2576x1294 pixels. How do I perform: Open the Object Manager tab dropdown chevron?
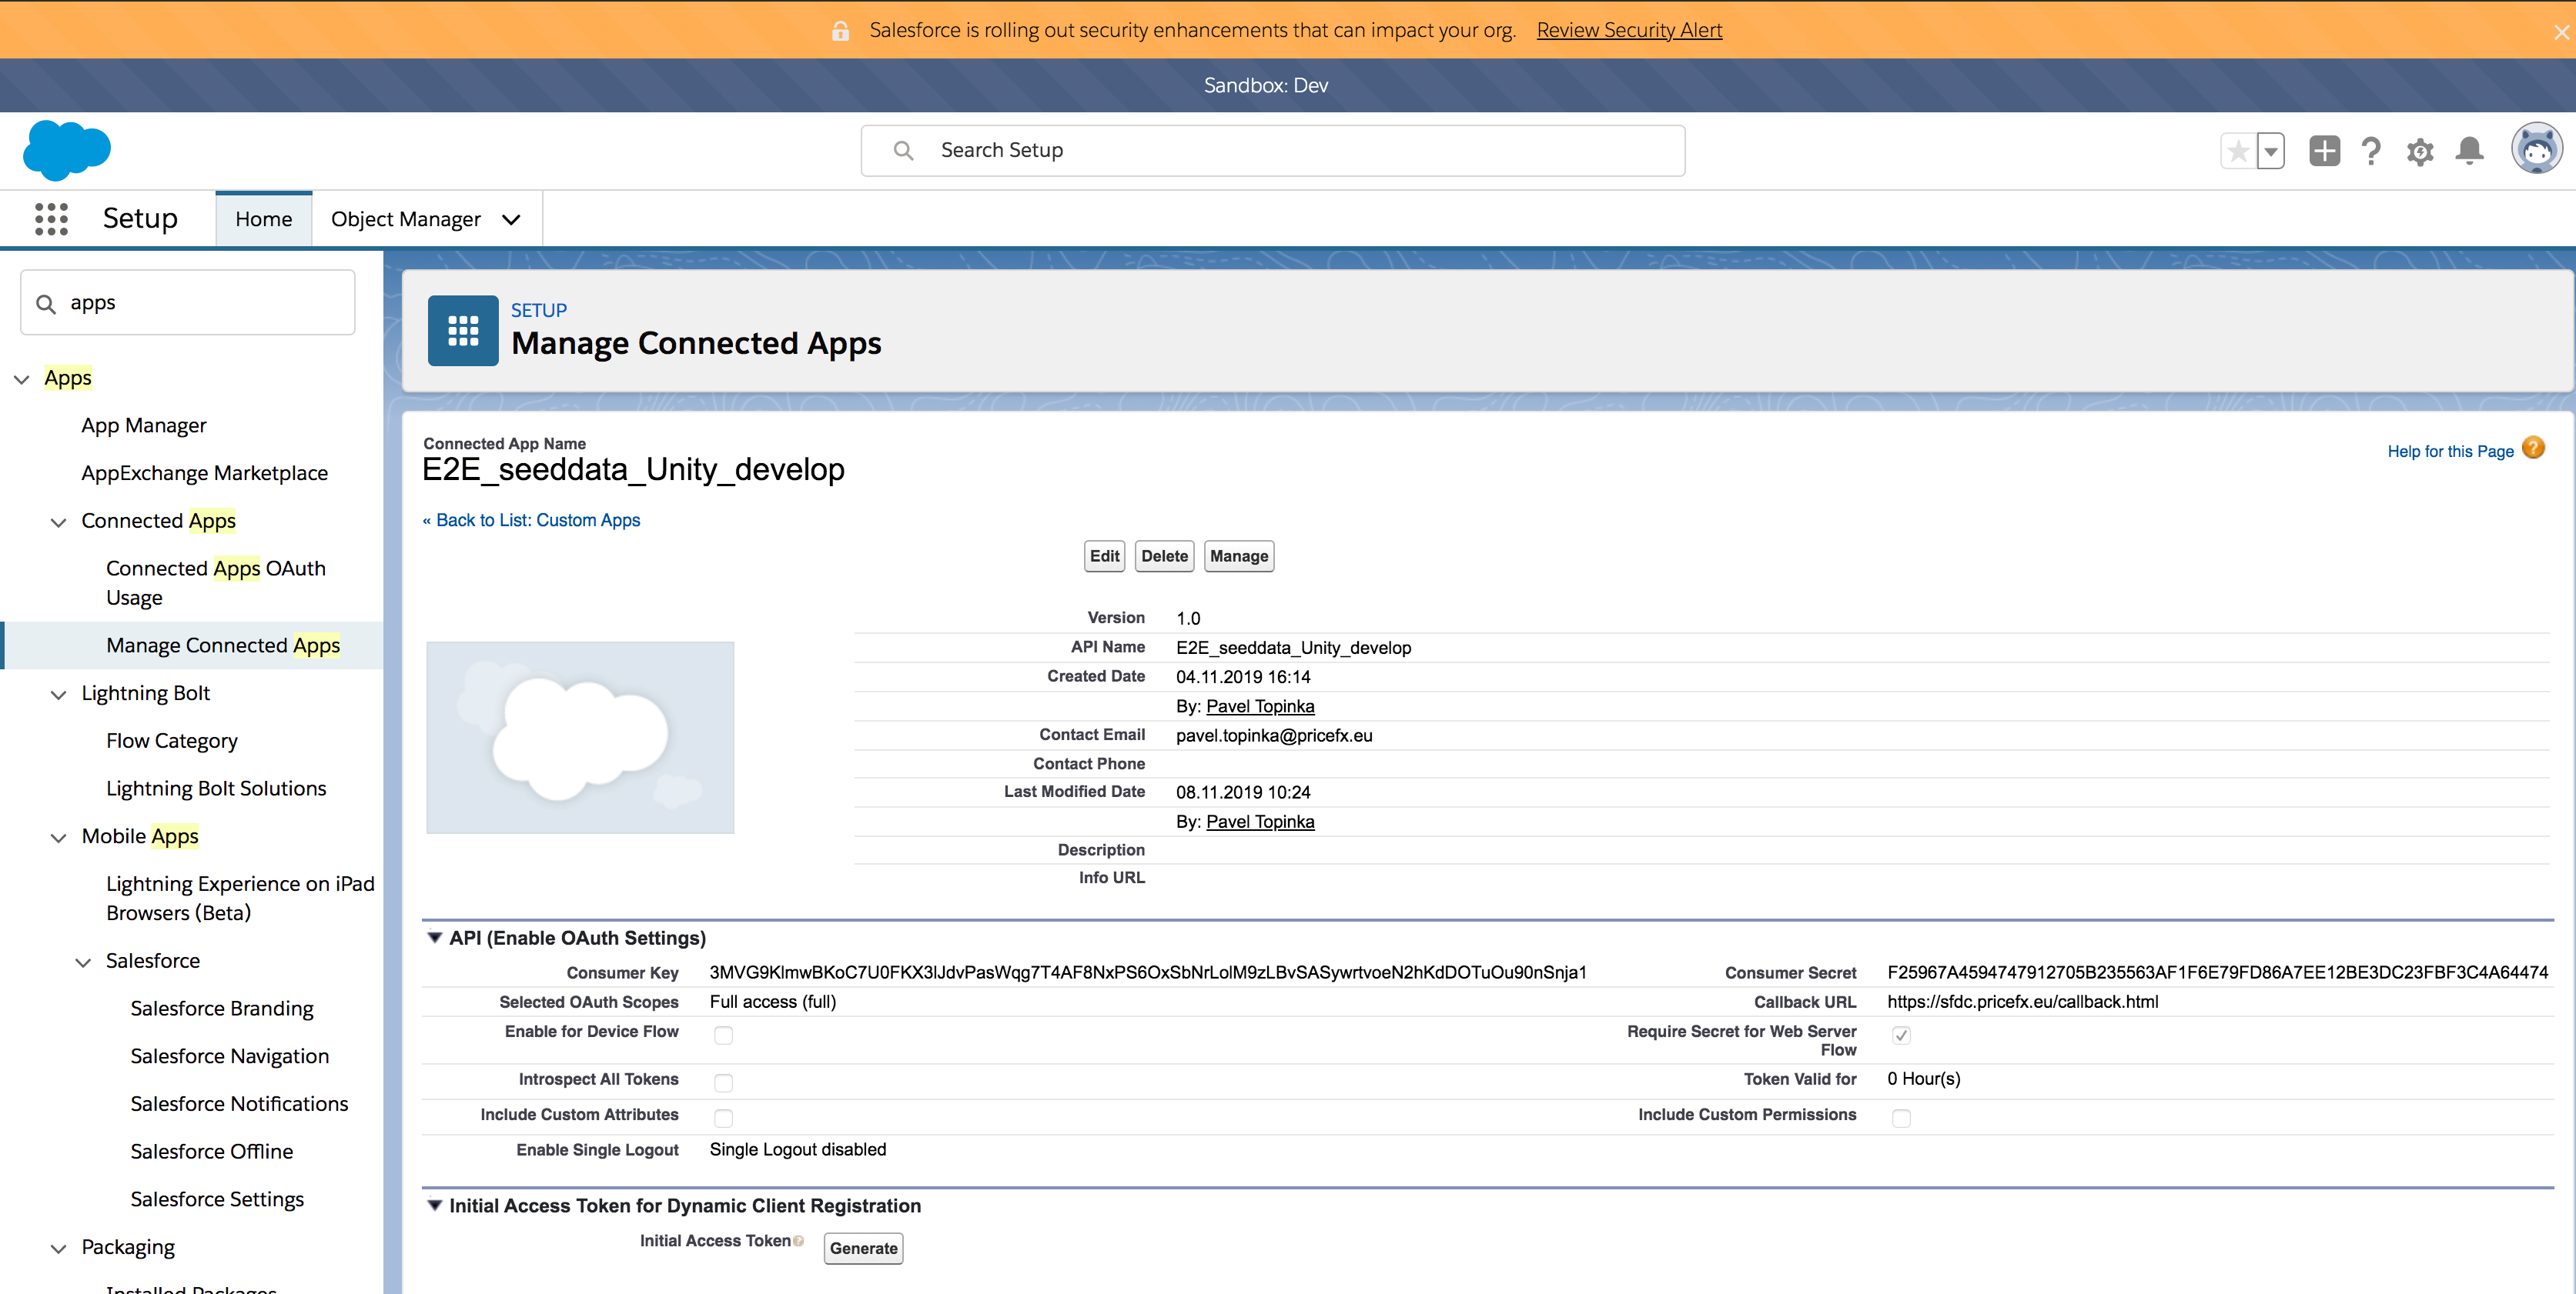(x=511, y=218)
